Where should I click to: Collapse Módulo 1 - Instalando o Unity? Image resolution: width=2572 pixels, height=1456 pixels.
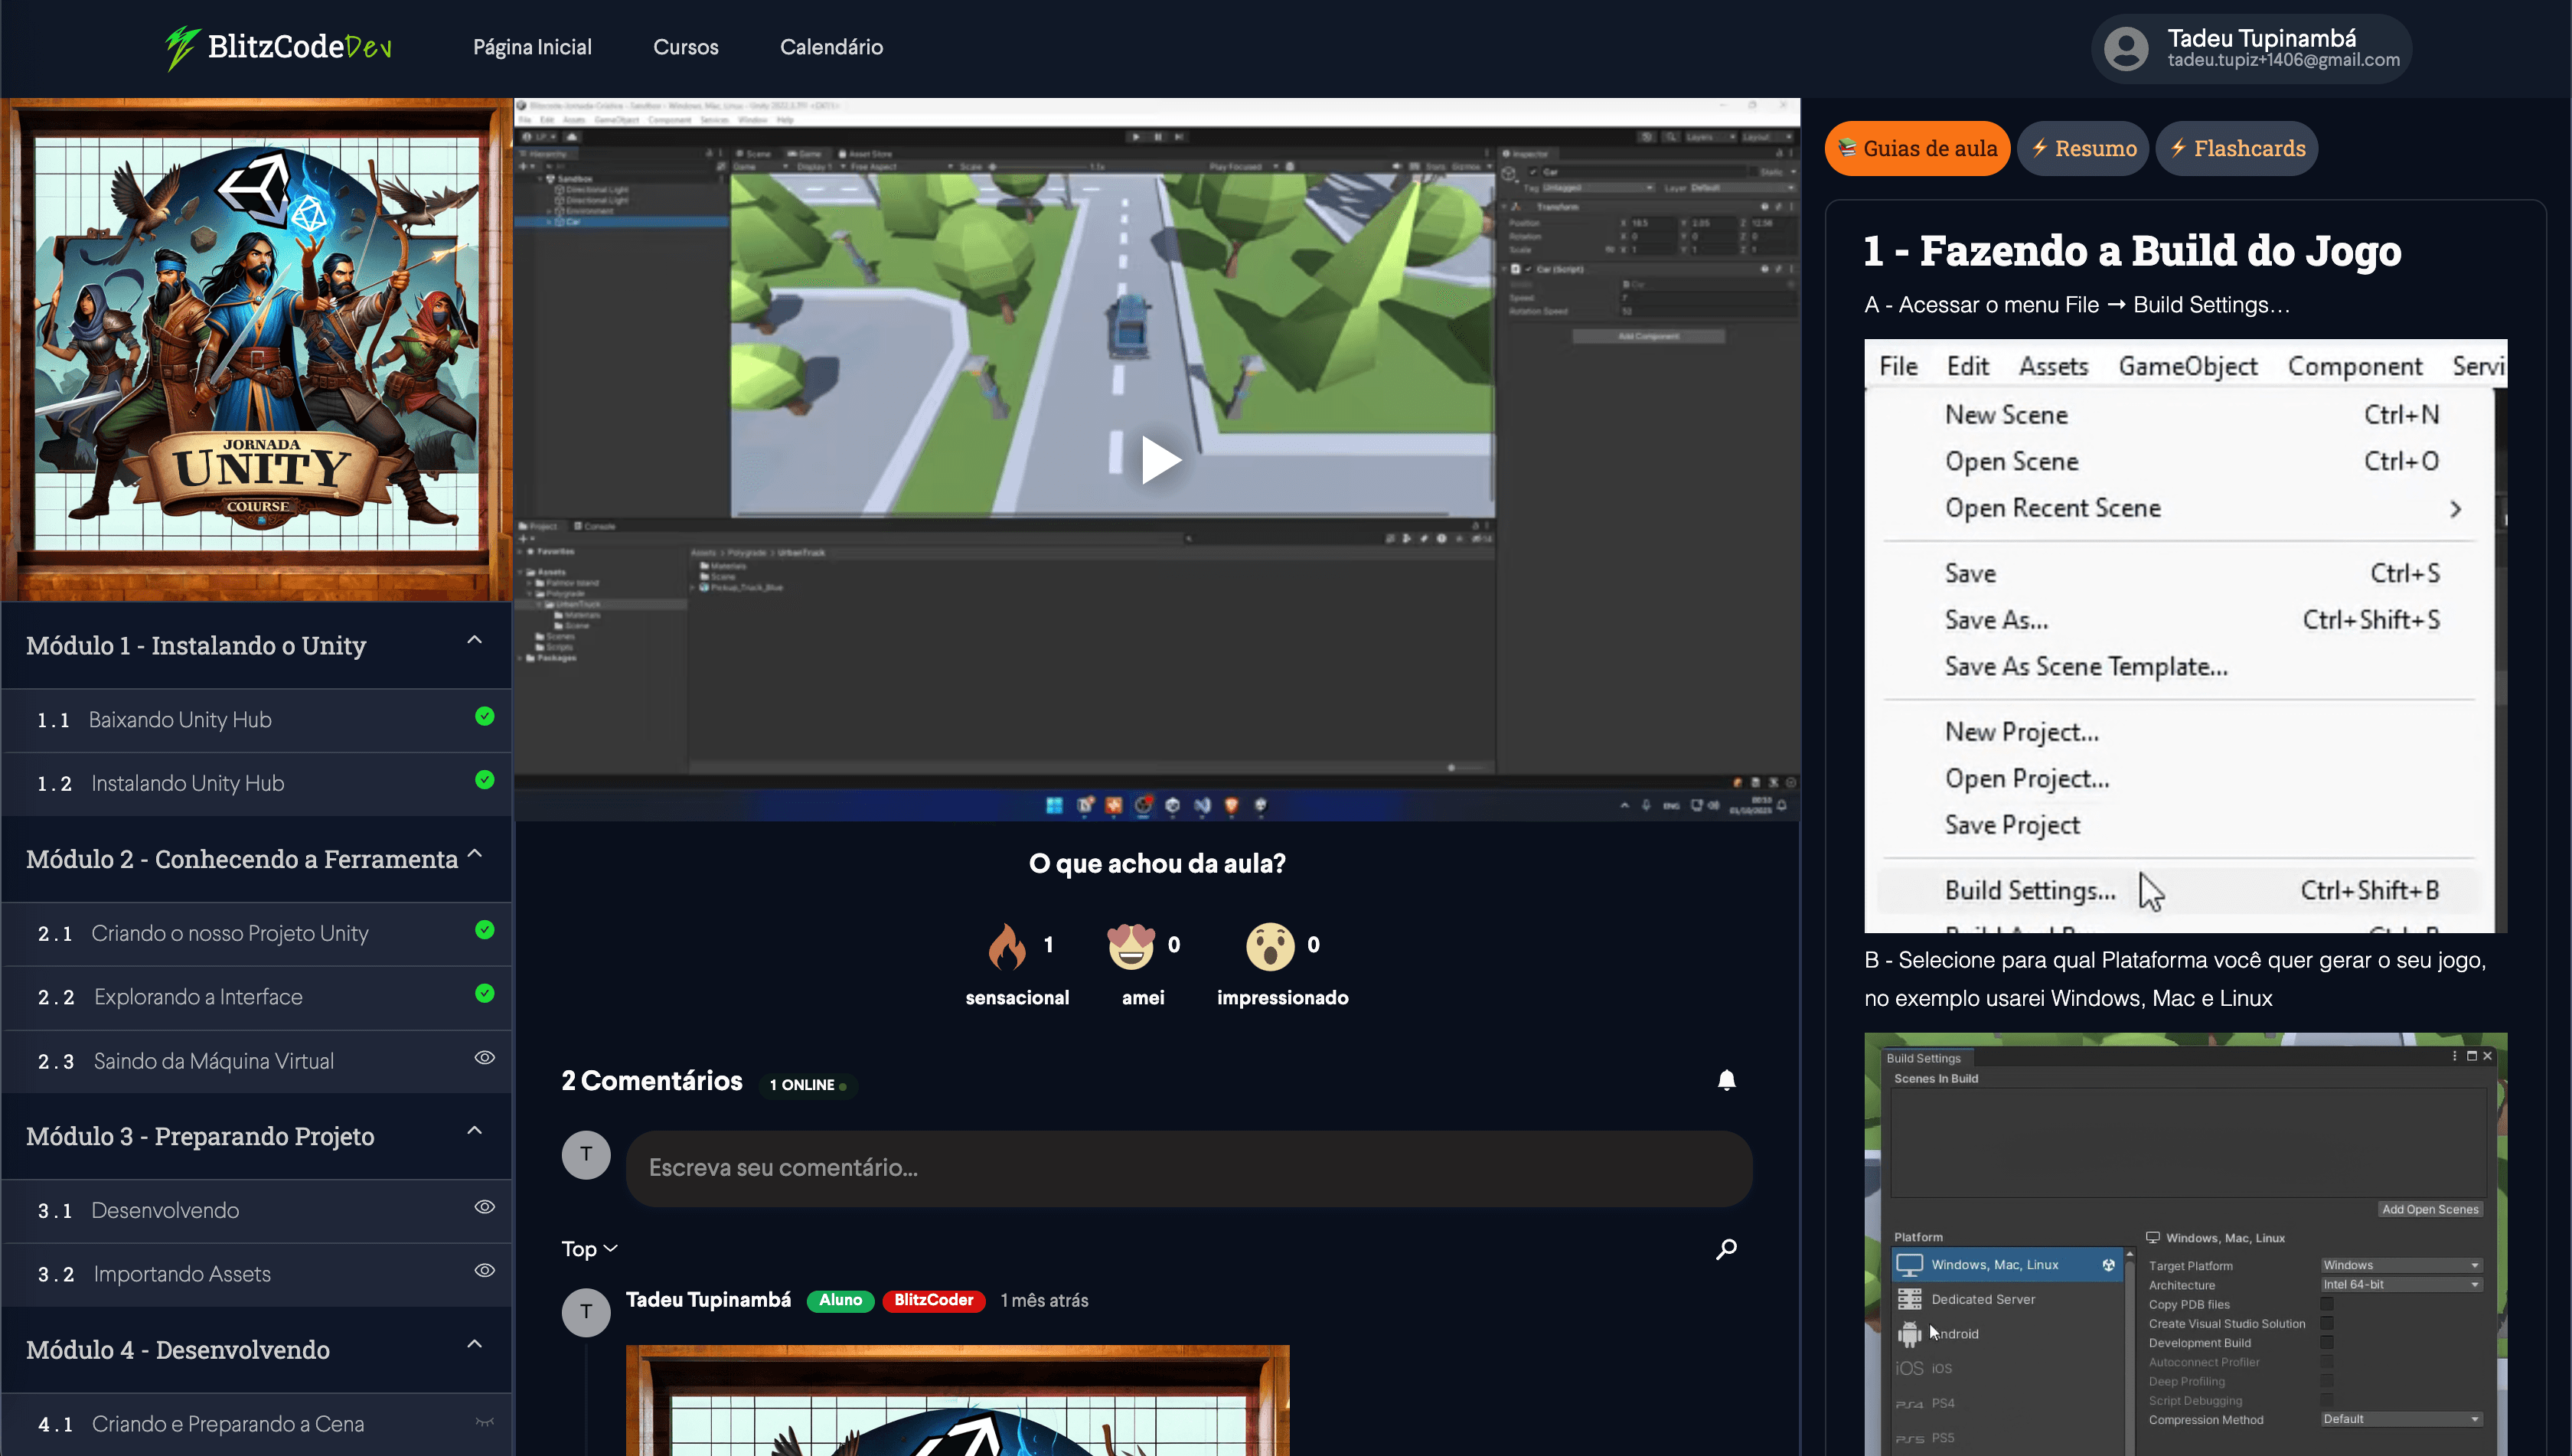click(x=474, y=640)
